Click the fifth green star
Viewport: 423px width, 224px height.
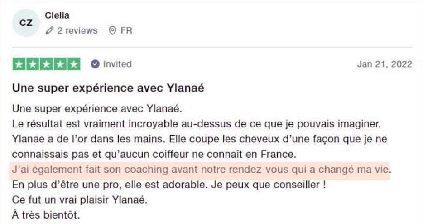coord(73,64)
